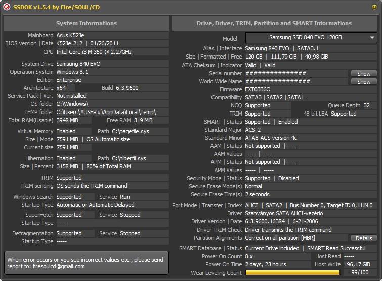382x281 pixels.
Task: Select OS folder value C:\Windows\
Action: click(72, 104)
